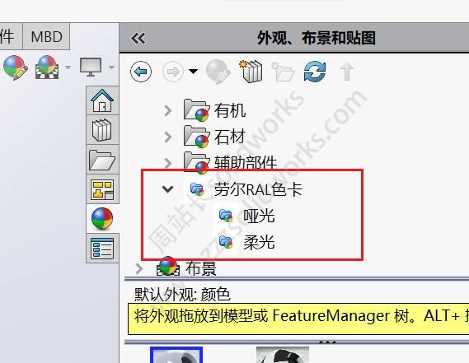
Task: Select the 柔光 subfolder
Action: pyautogui.click(x=259, y=242)
